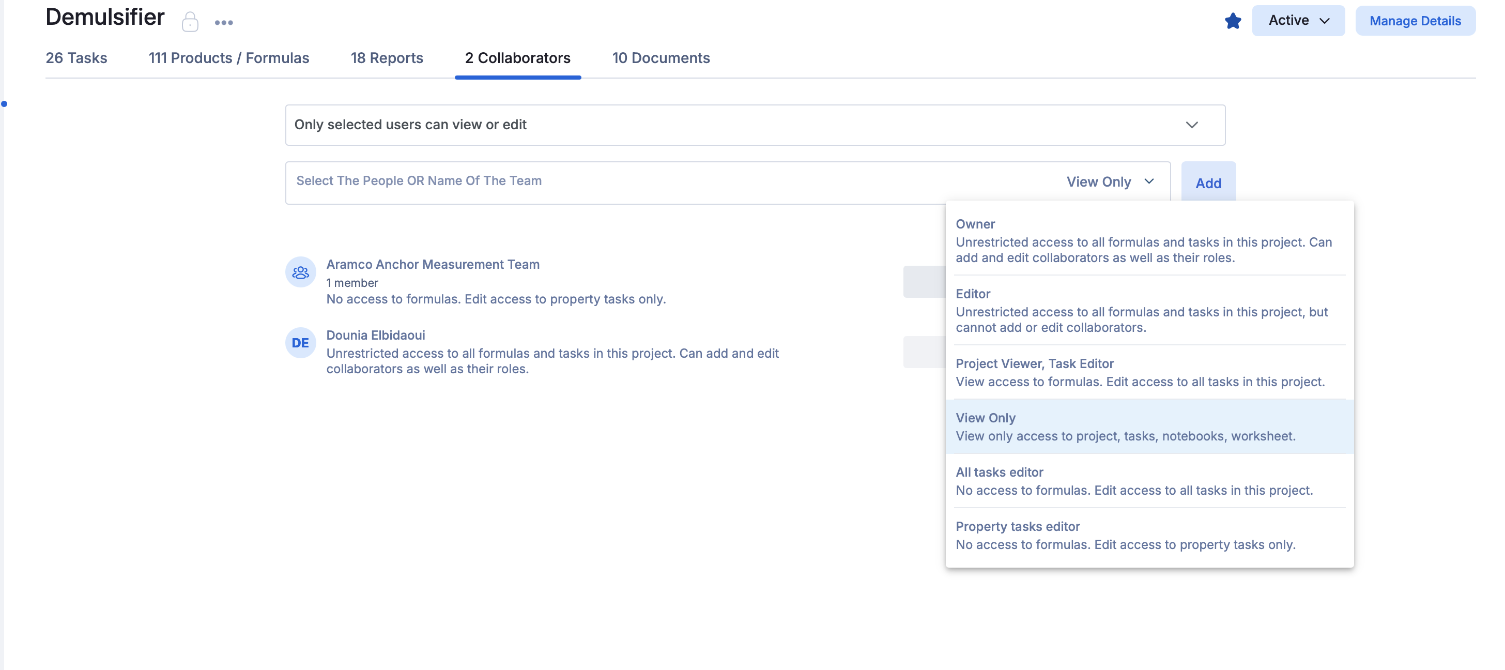This screenshot has width=1505, height=670.
Task: Go to the 18 Reports tab
Action: tap(386, 58)
